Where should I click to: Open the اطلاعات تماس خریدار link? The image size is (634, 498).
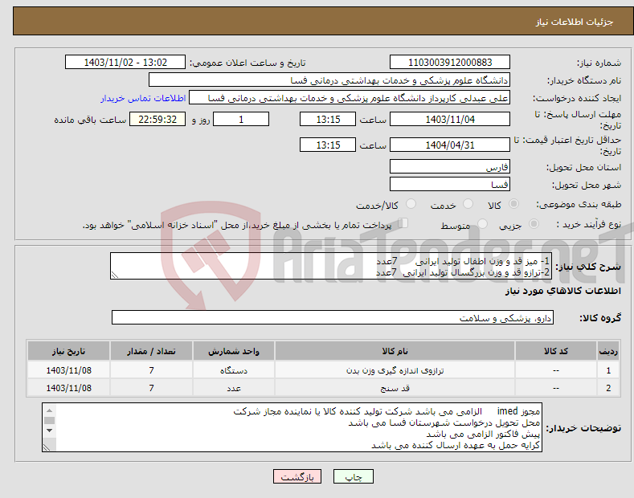tap(143, 98)
